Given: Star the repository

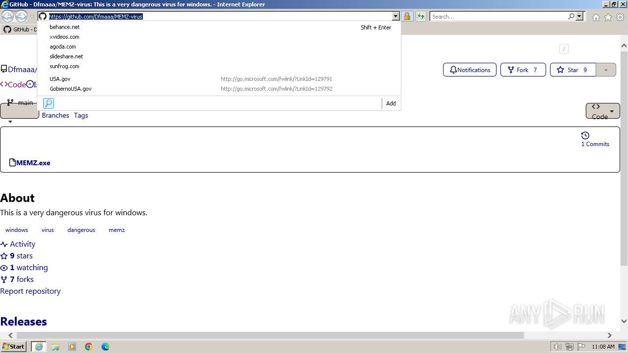Looking at the screenshot, I should pos(573,70).
